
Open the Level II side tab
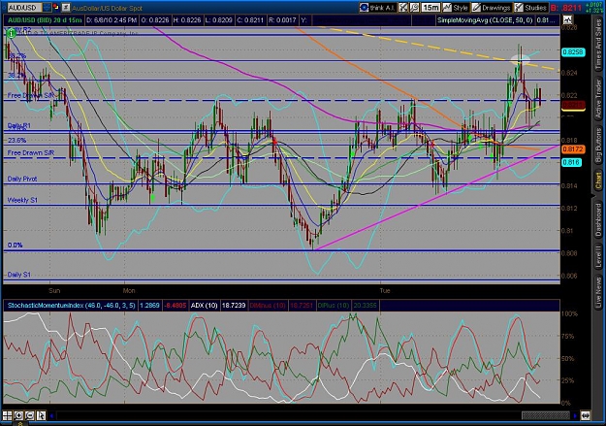click(598, 256)
